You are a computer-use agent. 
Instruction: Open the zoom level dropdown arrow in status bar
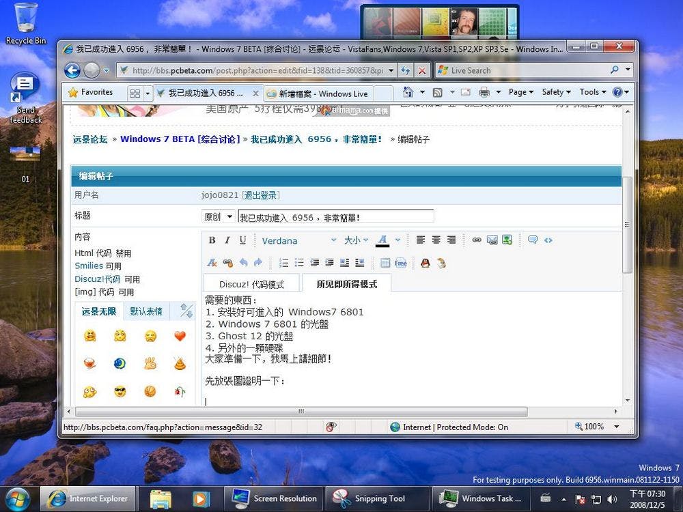pos(617,427)
